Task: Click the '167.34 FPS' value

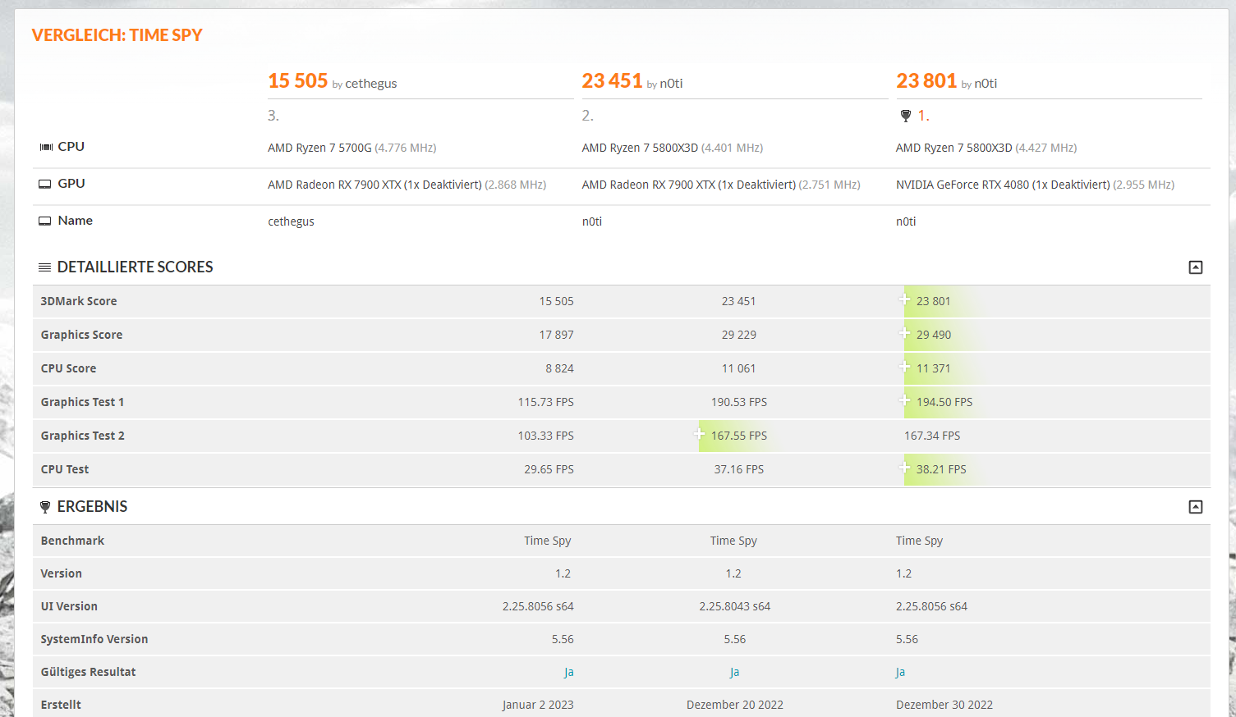Action: click(932, 436)
